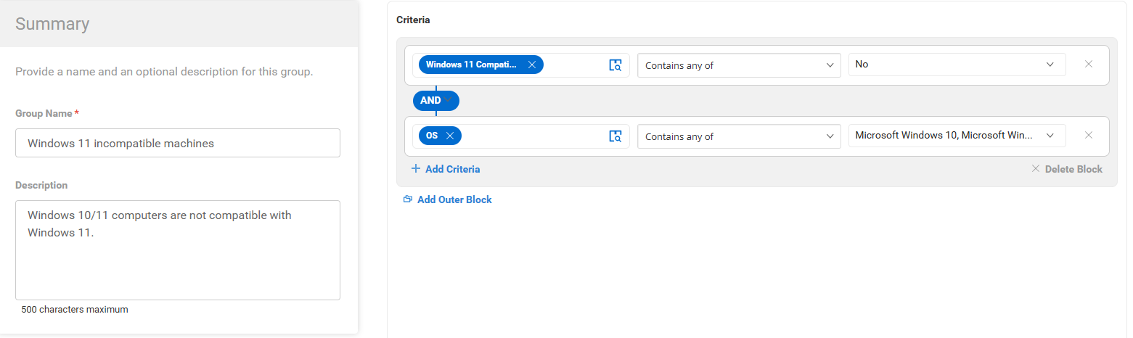This screenshot has height=338, width=1133.
Task: Toggle the AND logical operator
Action: (x=436, y=100)
